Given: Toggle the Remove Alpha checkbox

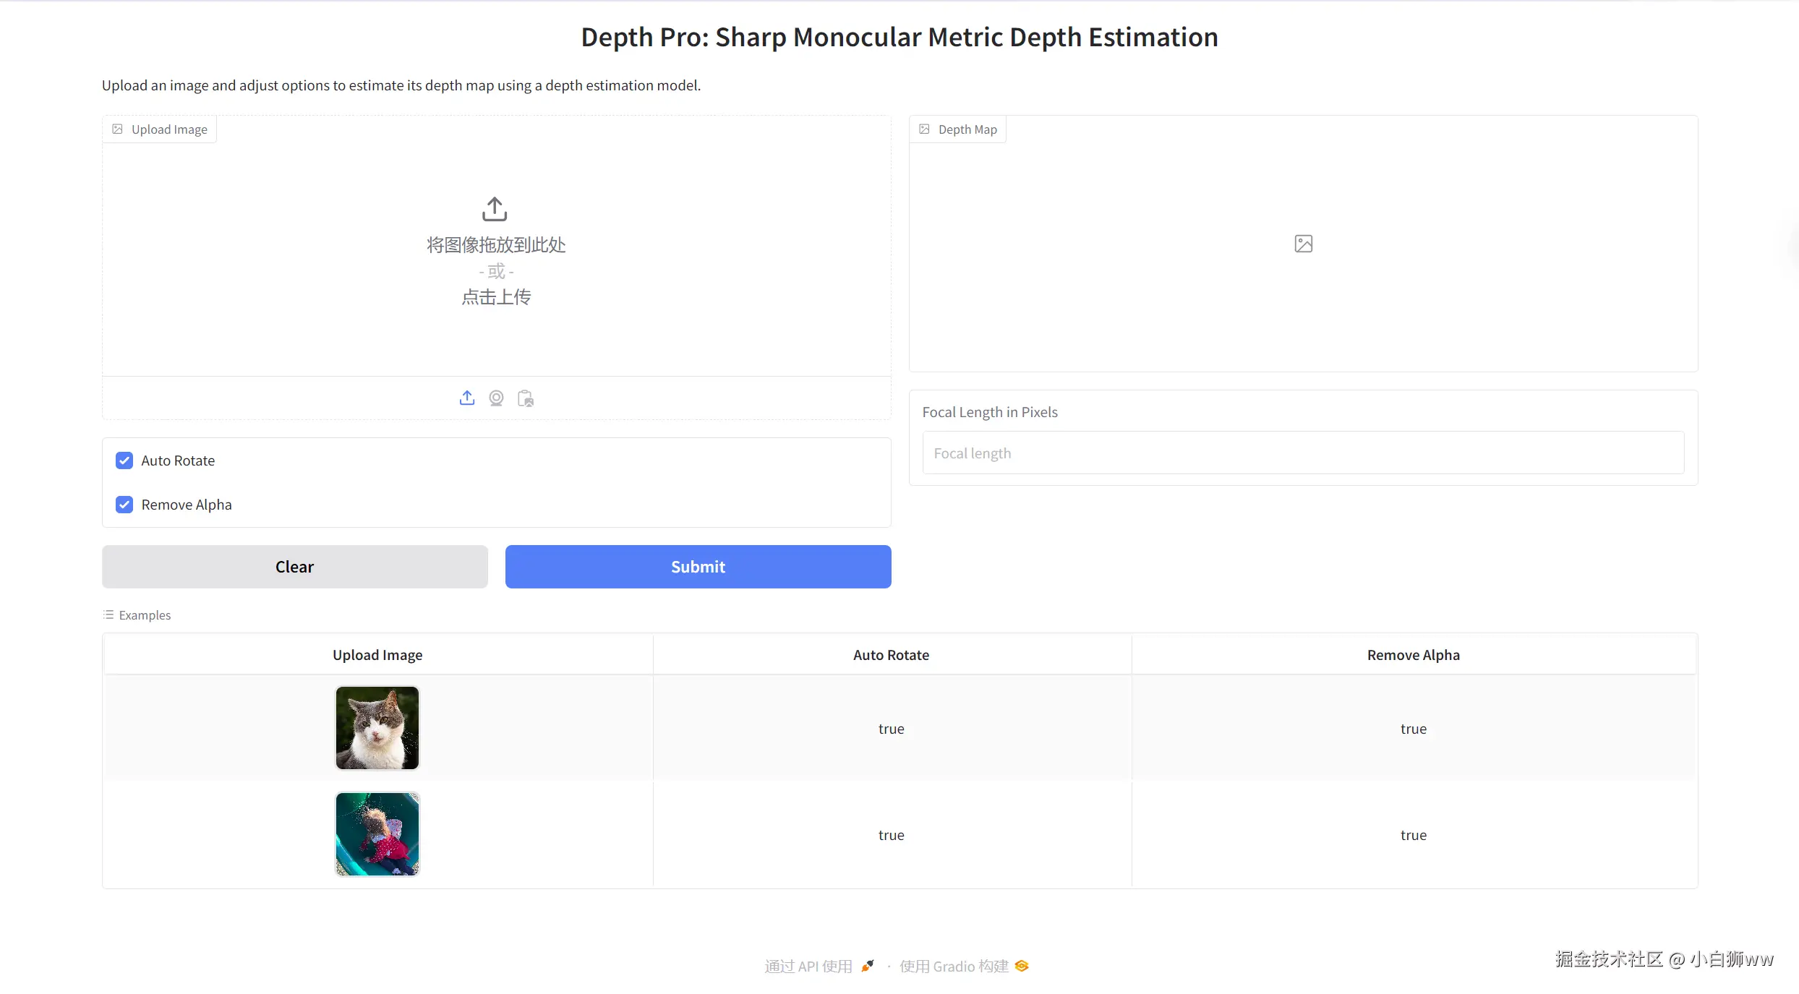Looking at the screenshot, I should coord(124,505).
